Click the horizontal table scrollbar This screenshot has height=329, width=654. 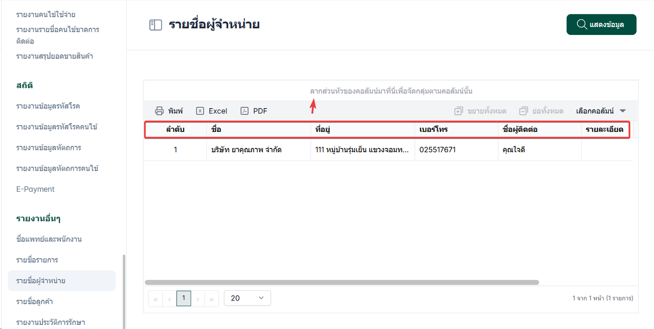[342, 282]
